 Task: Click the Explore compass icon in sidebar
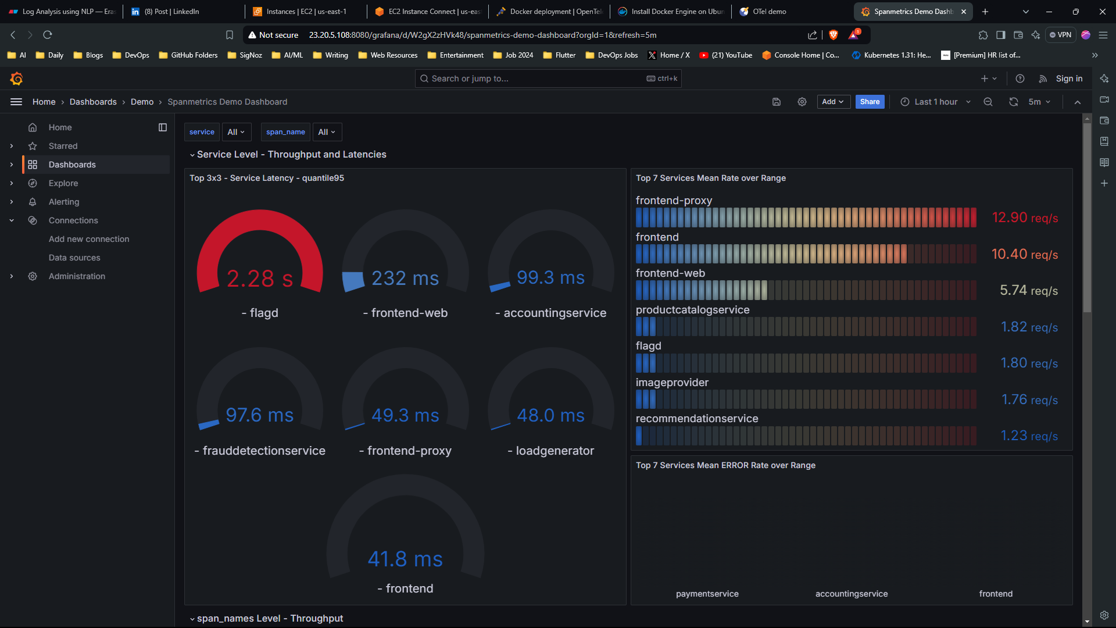tap(33, 183)
